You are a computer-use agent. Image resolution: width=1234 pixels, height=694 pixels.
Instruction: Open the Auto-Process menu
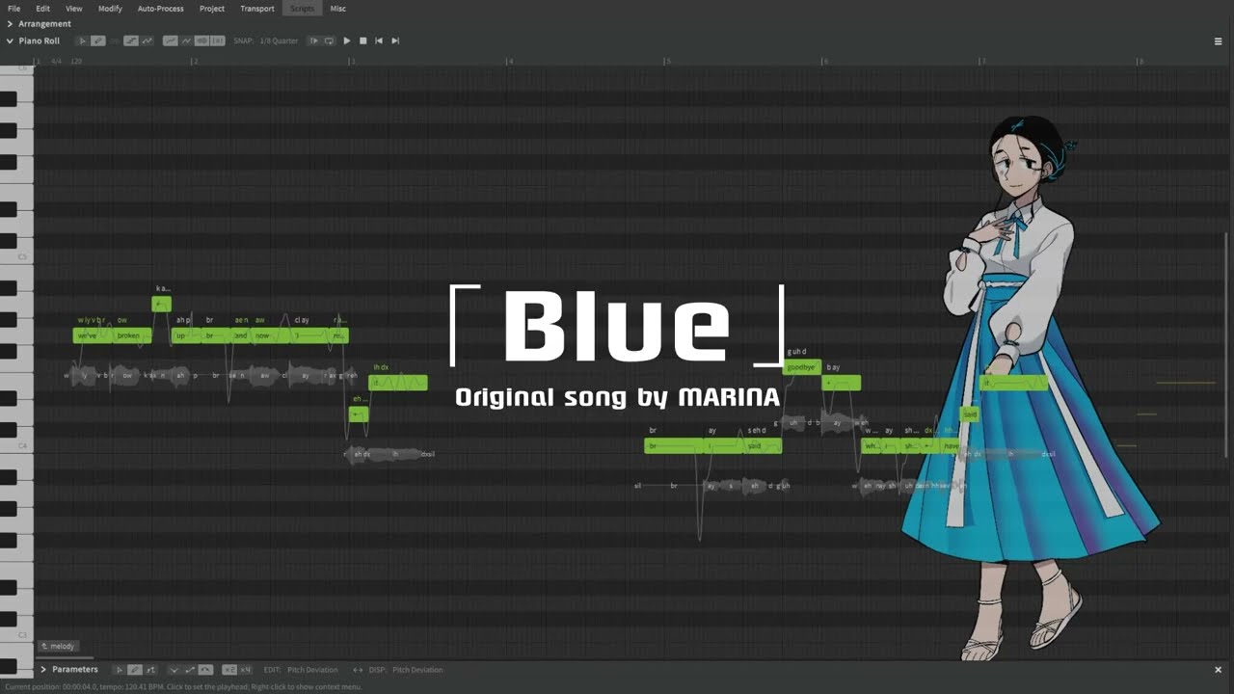pyautogui.click(x=160, y=9)
